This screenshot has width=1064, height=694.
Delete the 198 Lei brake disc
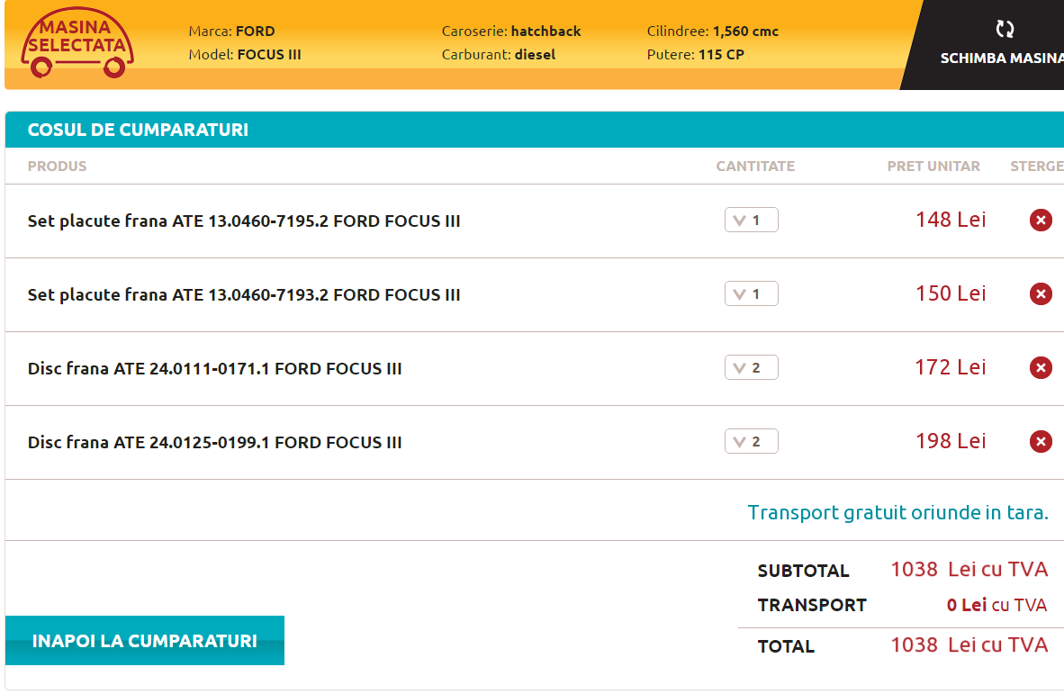coord(1041,441)
